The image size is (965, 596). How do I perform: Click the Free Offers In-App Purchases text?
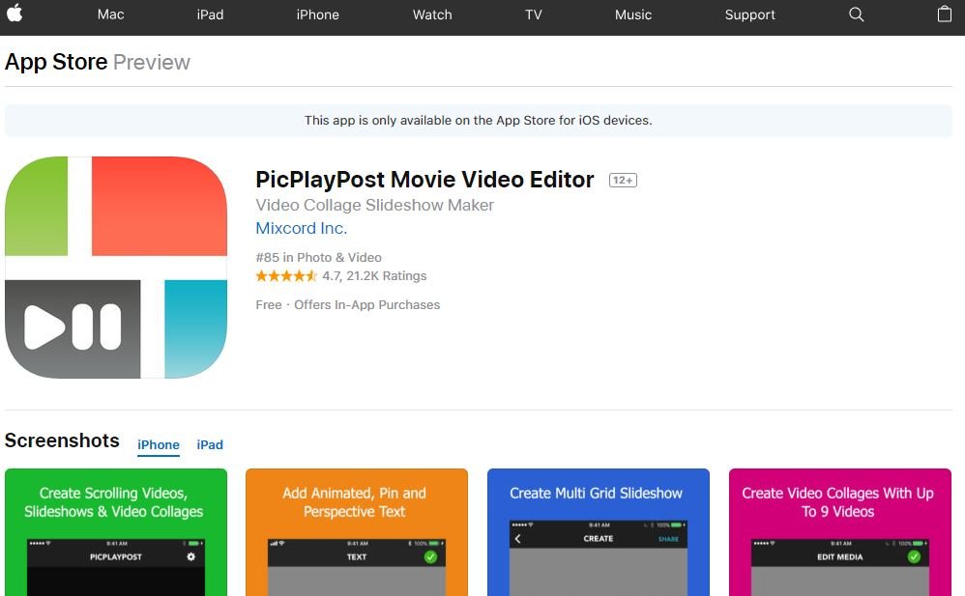coord(348,304)
